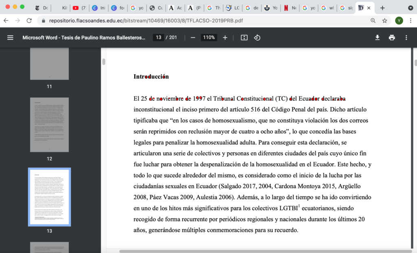Viewport: 417px width, 253px height.
Task: Open a new browser tab
Action: tap(382, 8)
